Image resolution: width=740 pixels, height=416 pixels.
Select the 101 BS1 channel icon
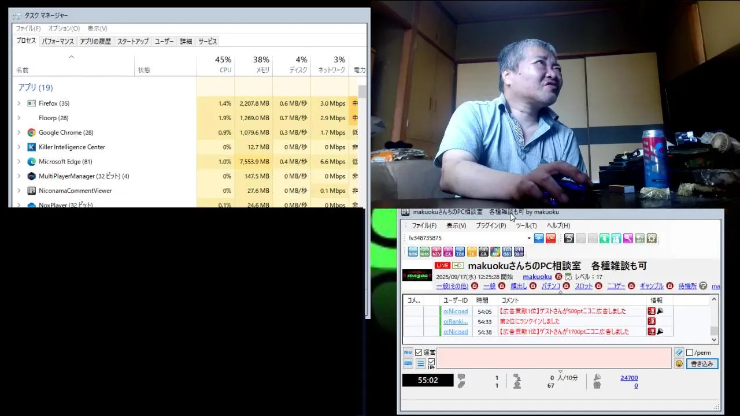click(x=507, y=251)
